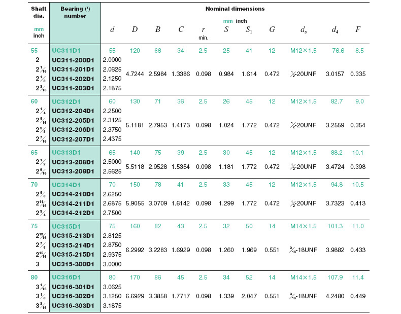Click the UC311D1 bearing number

pyautogui.click(x=66, y=50)
